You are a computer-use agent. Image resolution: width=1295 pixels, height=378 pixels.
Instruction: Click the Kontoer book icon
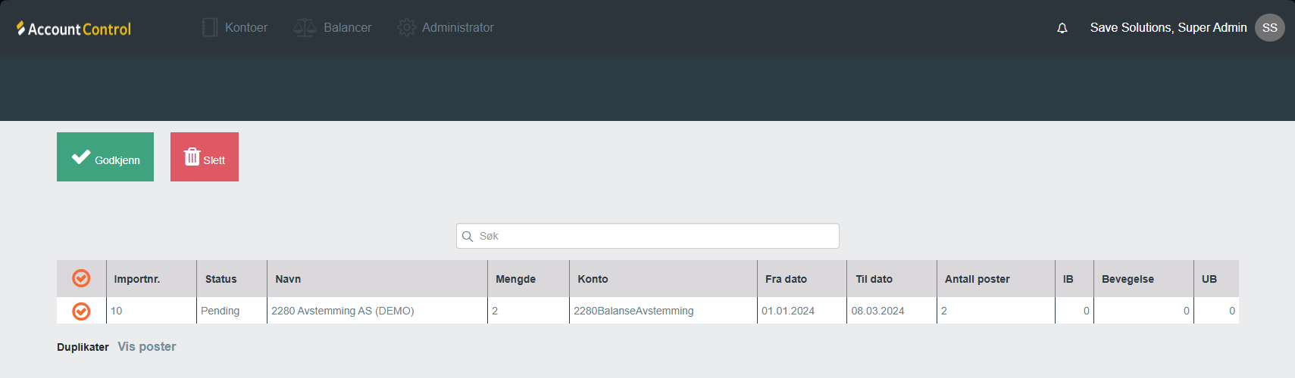tap(210, 28)
